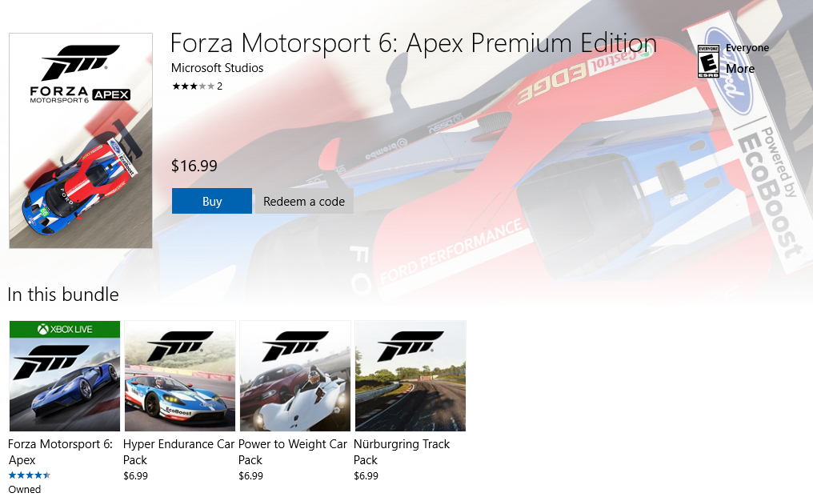The width and height of the screenshot is (813, 501).
Task: Open the ESRB Everyone rating icon
Action: click(x=708, y=62)
